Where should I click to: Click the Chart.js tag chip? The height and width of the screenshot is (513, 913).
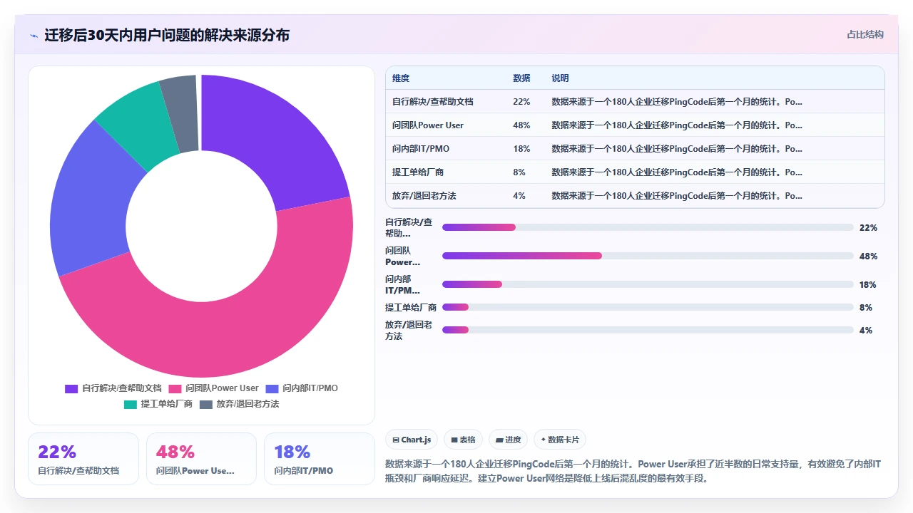(x=412, y=440)
